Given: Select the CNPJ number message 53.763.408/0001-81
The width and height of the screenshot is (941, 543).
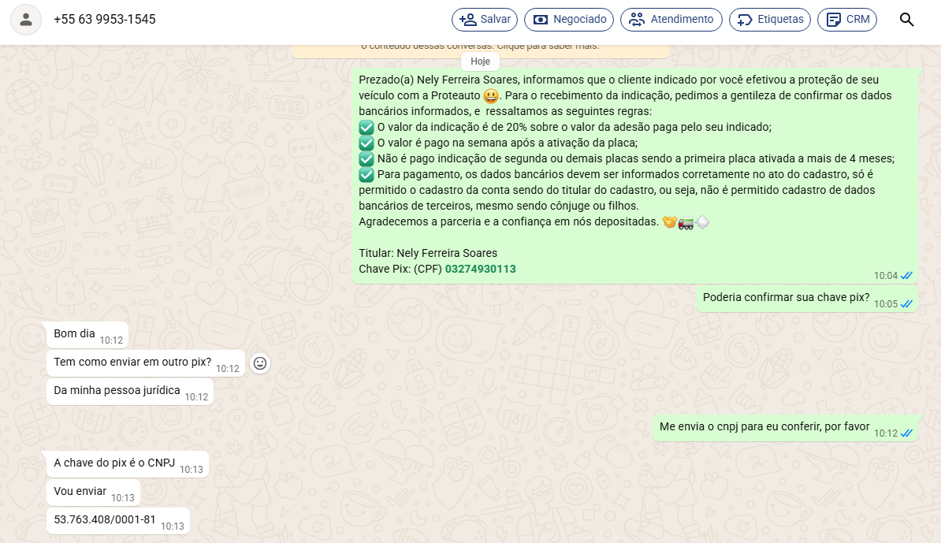Looking at the screenshot, I should [x=105, y=520].
